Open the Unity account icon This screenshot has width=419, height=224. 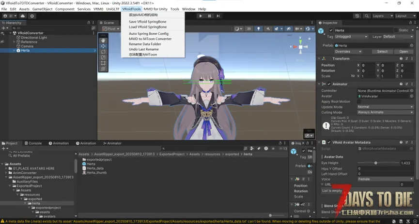tap(5, 16)
